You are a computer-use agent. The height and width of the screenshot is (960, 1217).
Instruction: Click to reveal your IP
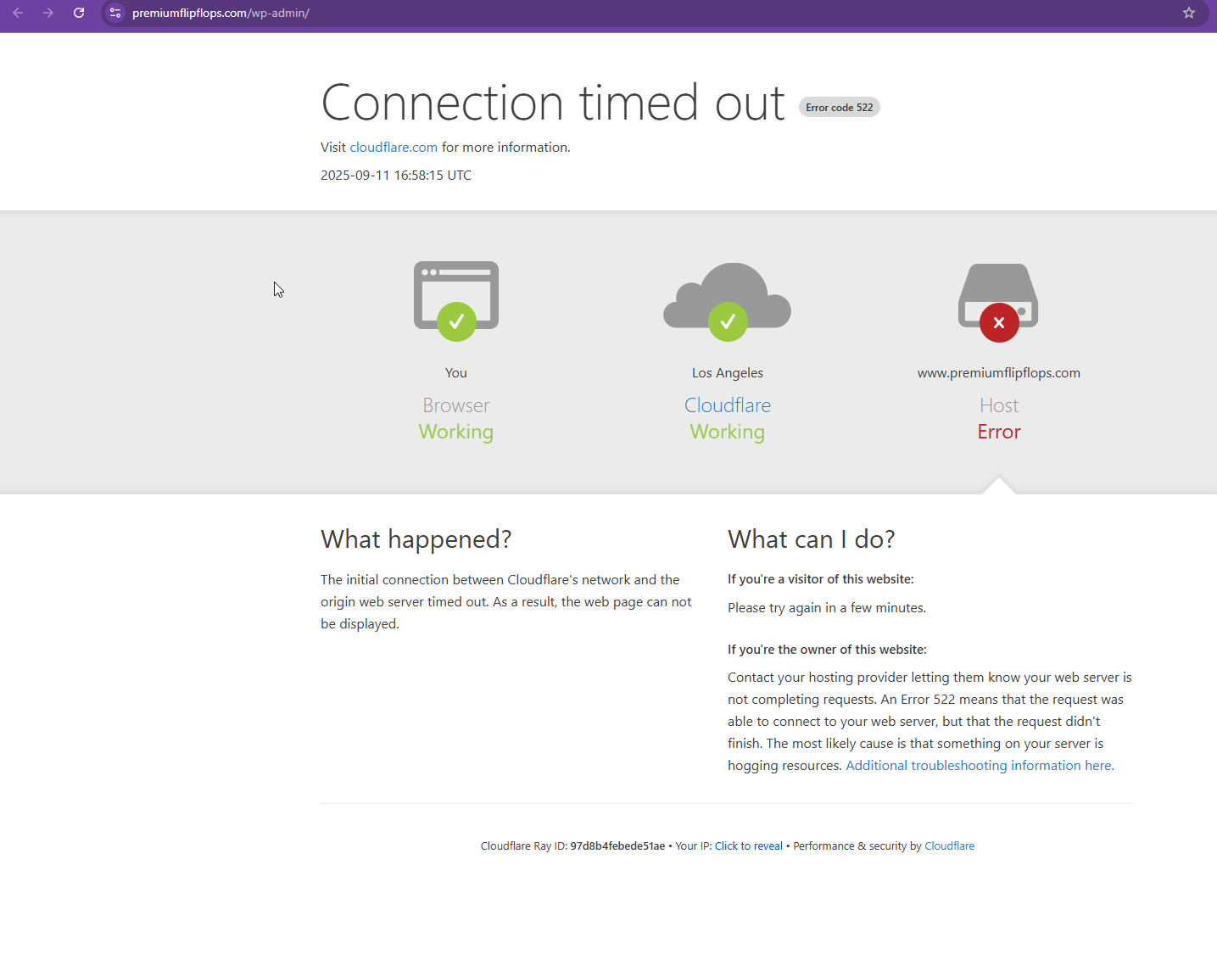[748, 846]
